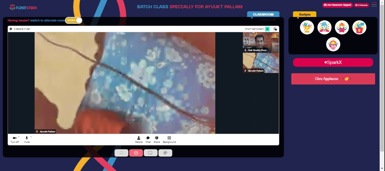
Task: Click Give Applause button
Action: coord(333,79)
